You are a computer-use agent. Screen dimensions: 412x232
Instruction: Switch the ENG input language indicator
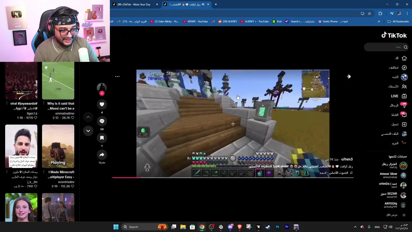pos(377,227)
